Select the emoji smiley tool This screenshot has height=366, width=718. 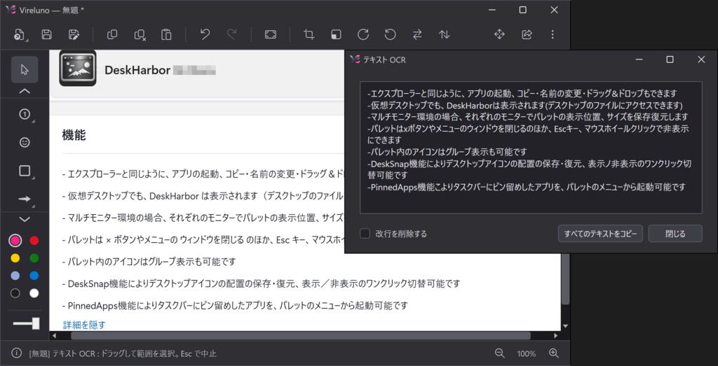25,143
